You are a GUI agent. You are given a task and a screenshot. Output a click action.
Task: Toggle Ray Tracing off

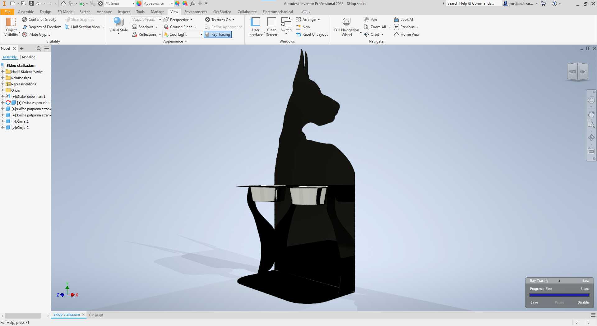tap(218, 34)
